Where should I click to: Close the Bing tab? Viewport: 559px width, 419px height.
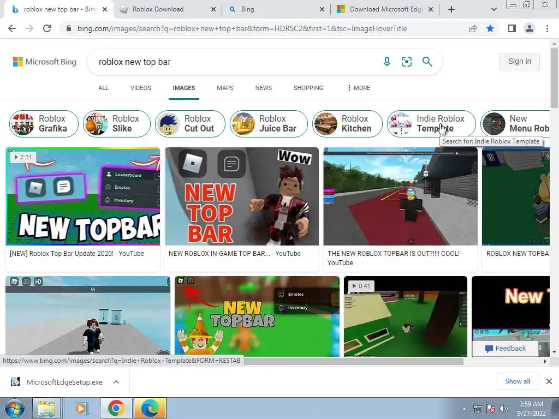[x=322, y=9]
